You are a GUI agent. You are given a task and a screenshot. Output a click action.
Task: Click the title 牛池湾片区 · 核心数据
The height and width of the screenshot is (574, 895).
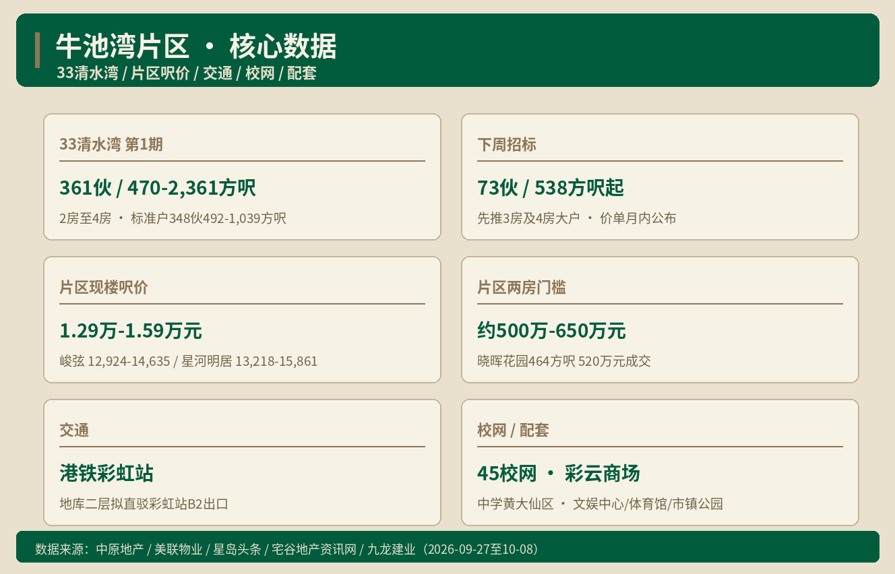pyautogui.click(x=196, y=46)
